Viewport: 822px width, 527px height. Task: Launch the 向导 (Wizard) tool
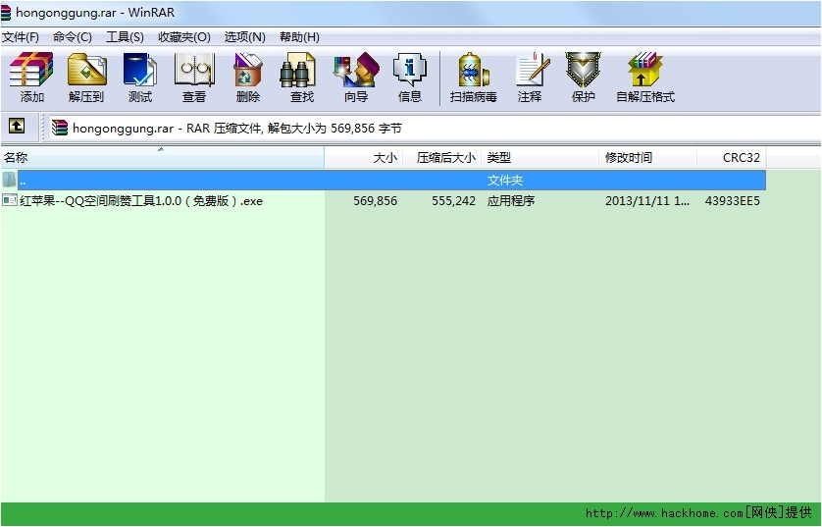(x=356, y=78)
